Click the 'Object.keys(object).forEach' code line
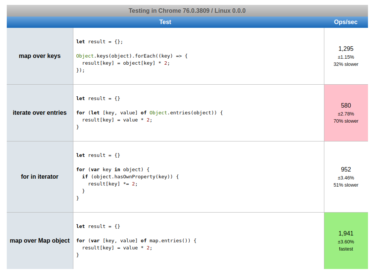Image resolution: width=374 pixels, height=275 pixels. (x=132, y=56)
